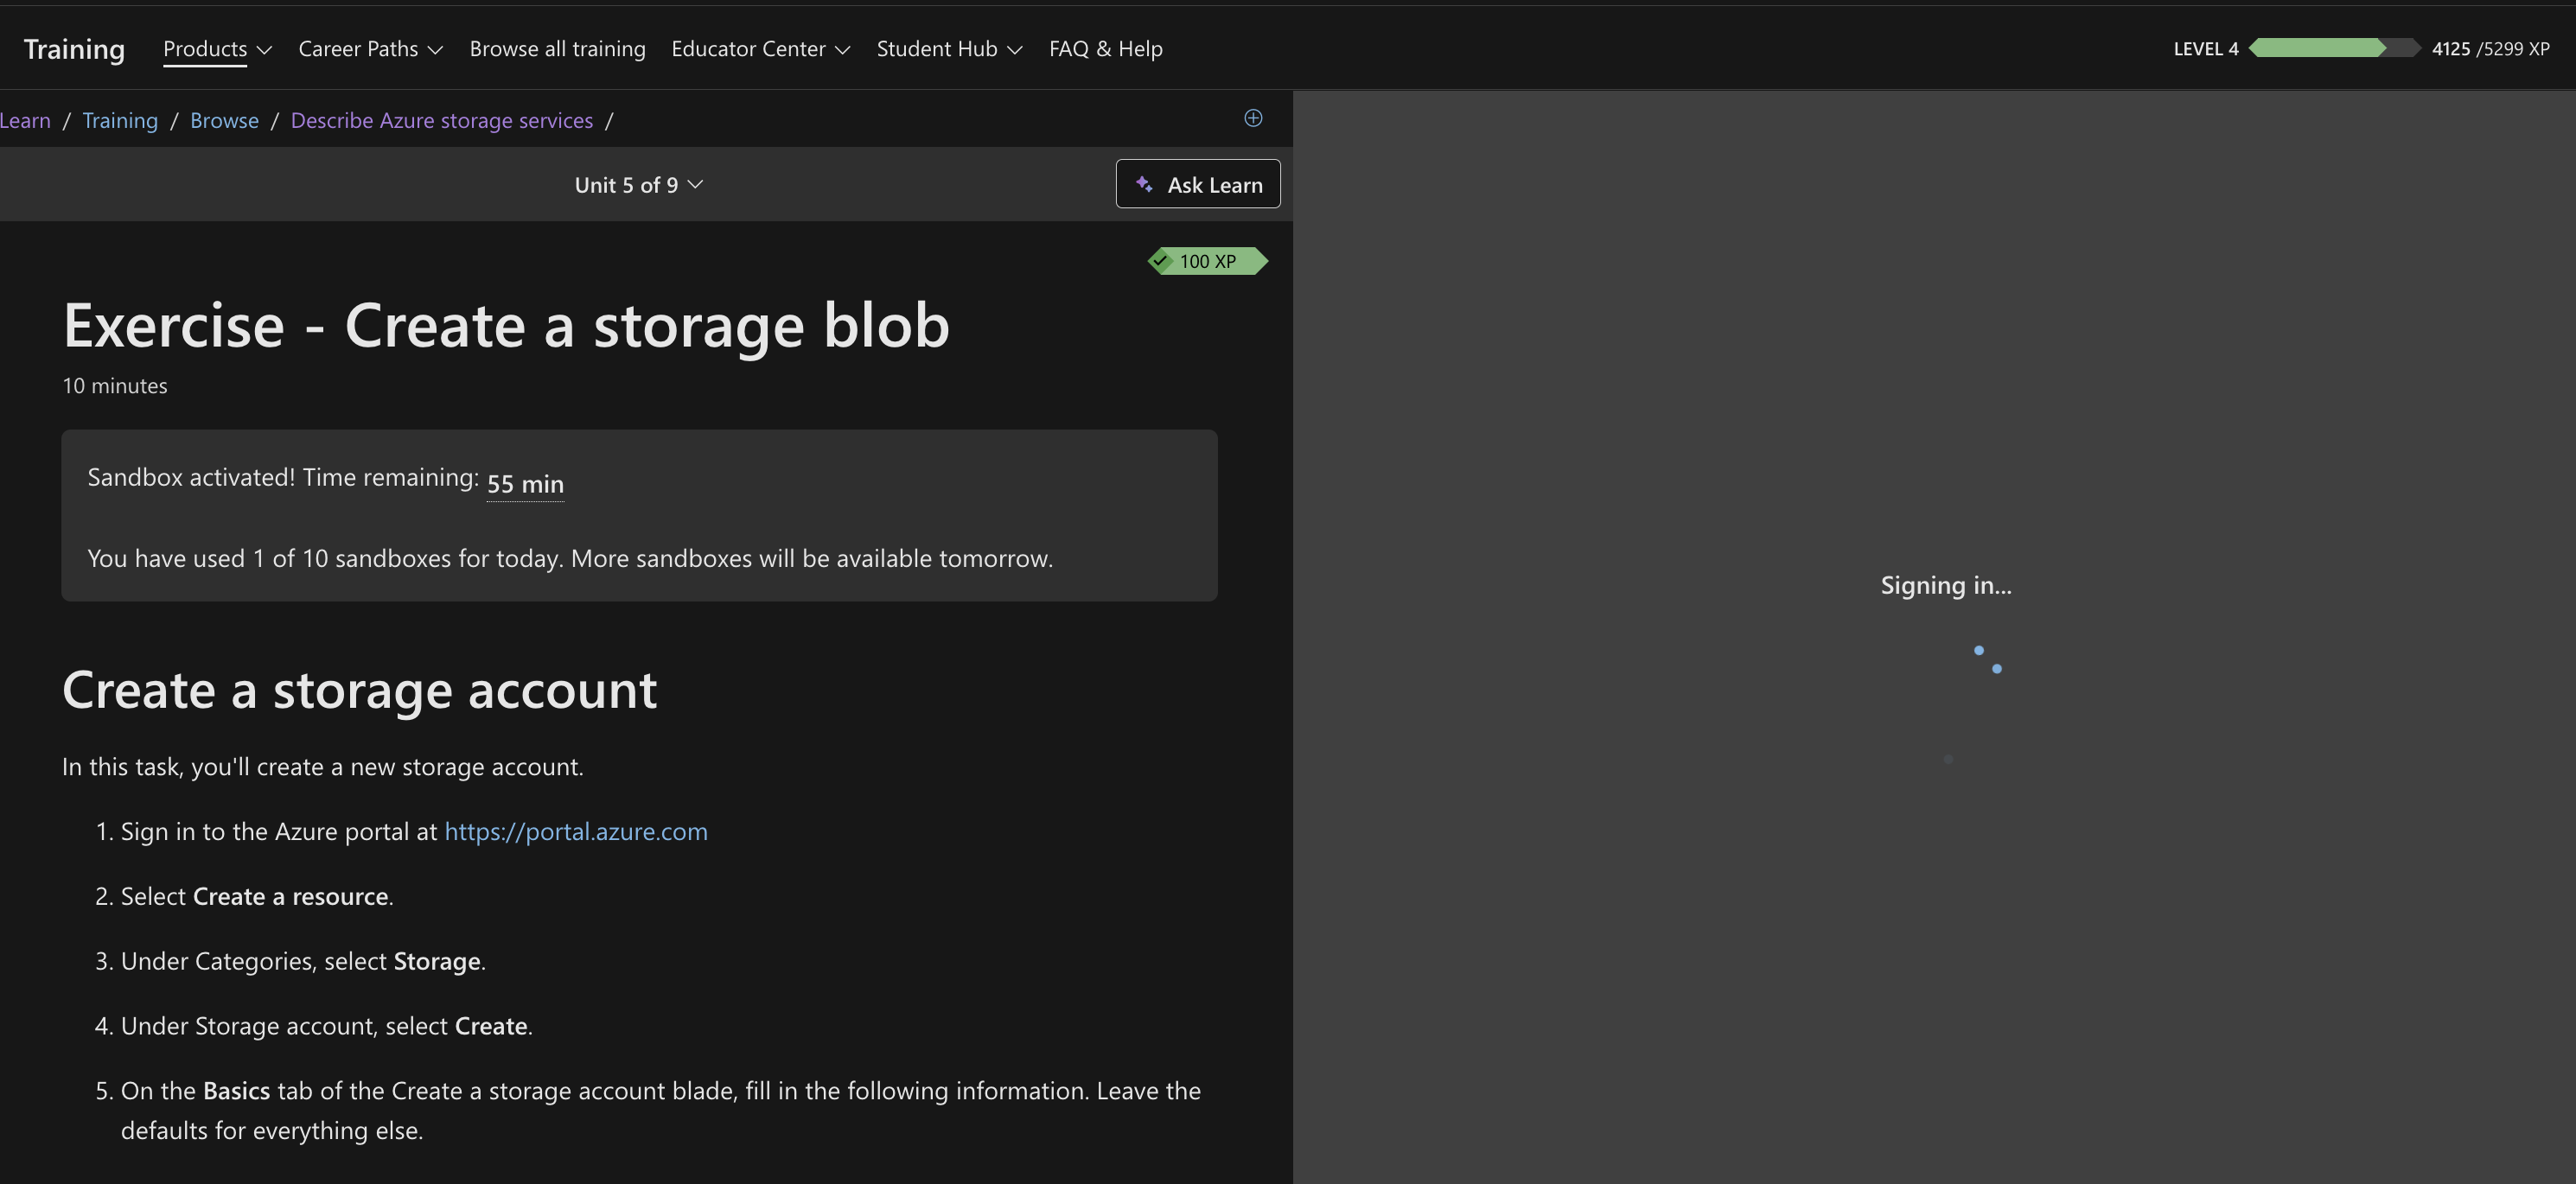
Task: Select Browse all training
Action: [557, 48]
